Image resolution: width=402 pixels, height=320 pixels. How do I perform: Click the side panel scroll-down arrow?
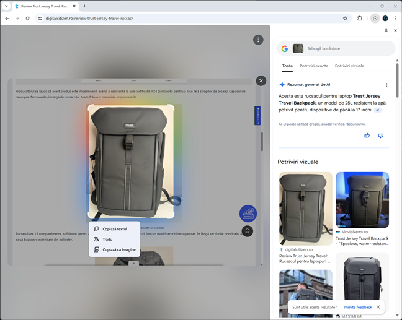pos(397,315)
